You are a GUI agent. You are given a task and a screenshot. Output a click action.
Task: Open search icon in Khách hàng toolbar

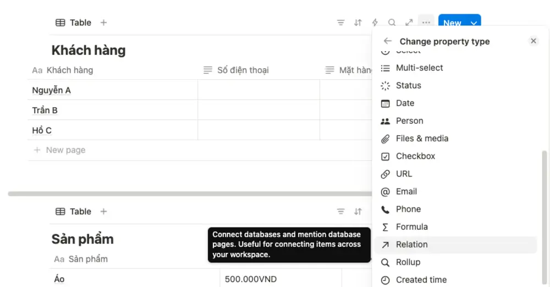click(x=392, y=23)
